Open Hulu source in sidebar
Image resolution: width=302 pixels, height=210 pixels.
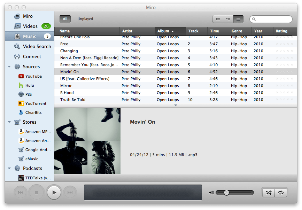tap(26, 85)
